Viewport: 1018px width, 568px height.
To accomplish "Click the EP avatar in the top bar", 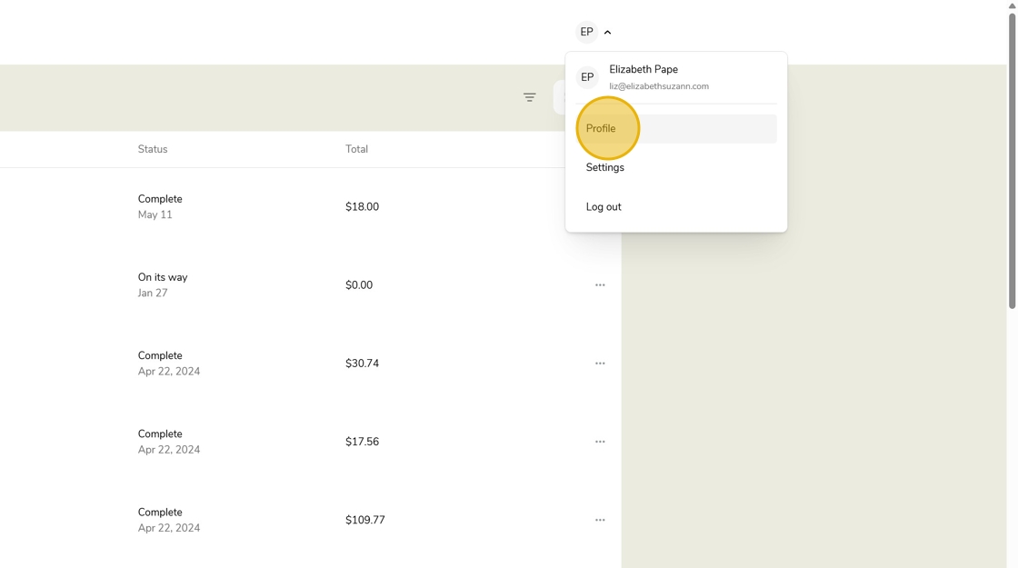I will coord(586,32).
